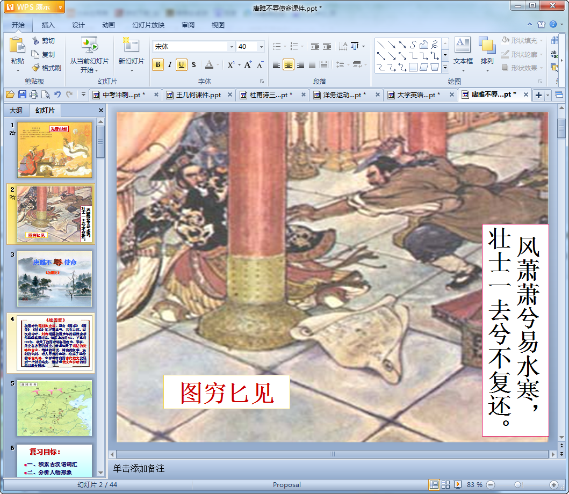
Task: Increase font size with A+ icon
Action: click(248, 64)
